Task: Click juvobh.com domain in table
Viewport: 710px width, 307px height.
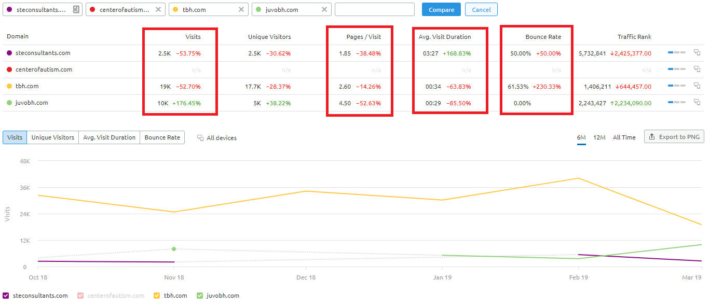Action: pyautogui.click(x=32, y=103)
